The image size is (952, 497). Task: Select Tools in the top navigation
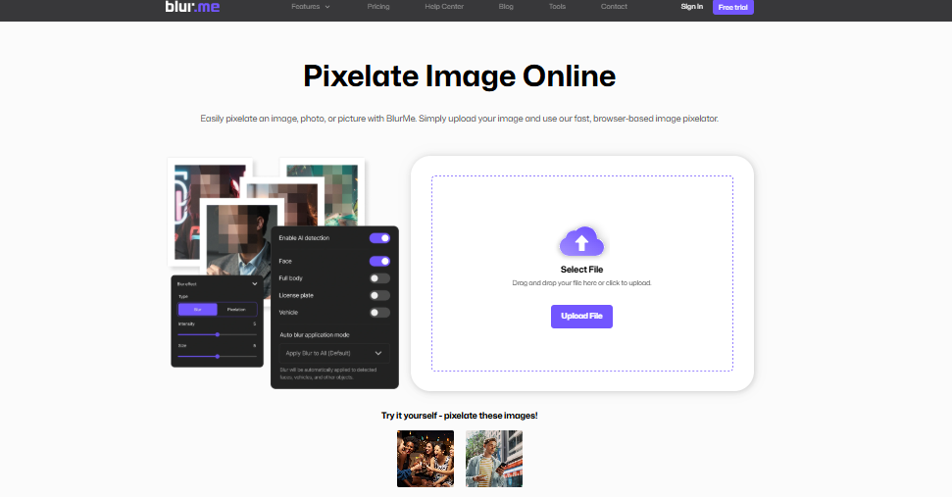(x=557, y=7)
